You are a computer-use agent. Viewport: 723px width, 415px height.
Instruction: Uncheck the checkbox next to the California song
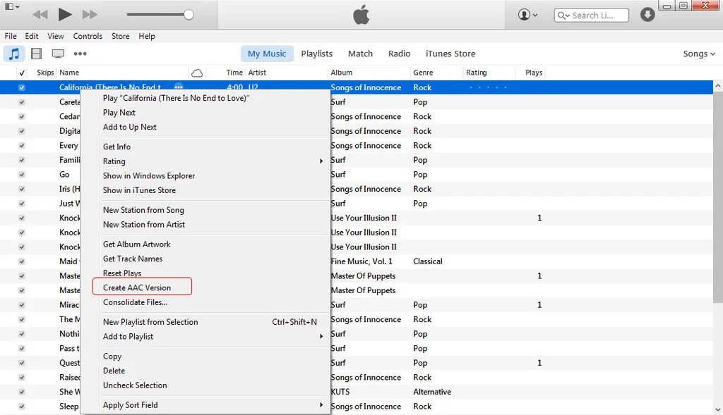pyautogui.click(x=22, y=87)
